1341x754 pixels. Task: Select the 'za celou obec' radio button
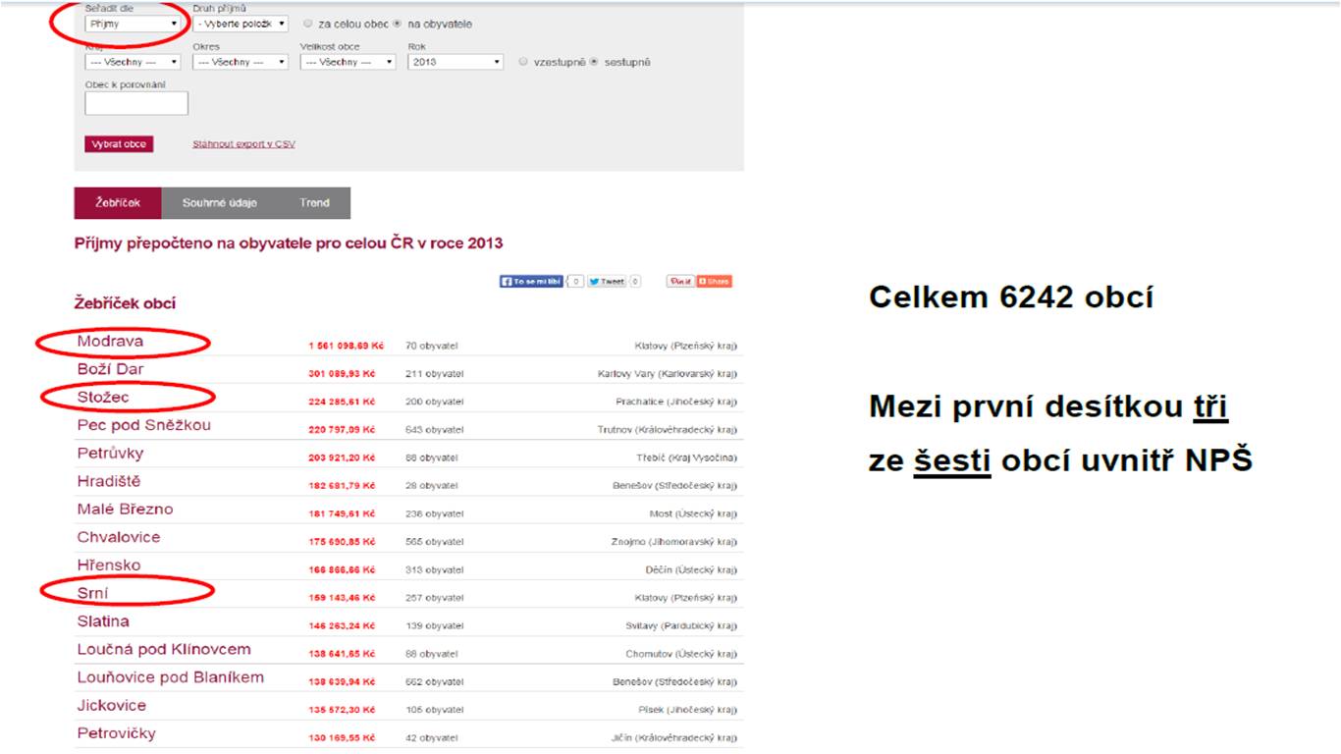click(x=308, y=24)
